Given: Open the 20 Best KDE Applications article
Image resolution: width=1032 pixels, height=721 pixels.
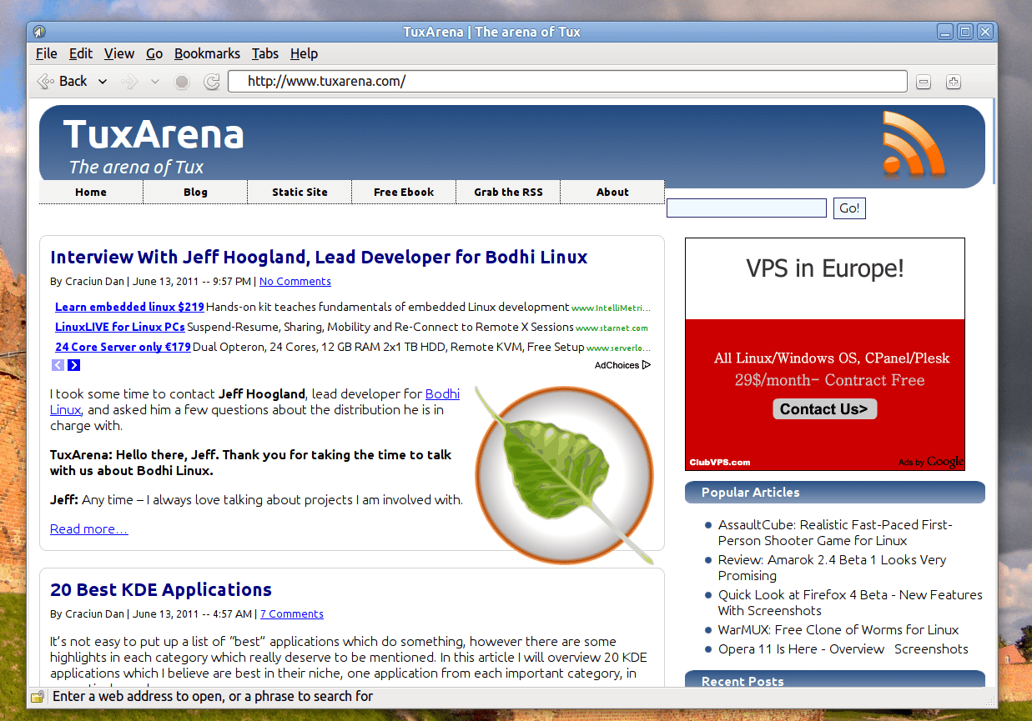Looking at the screenshot, I should [161, 589].
